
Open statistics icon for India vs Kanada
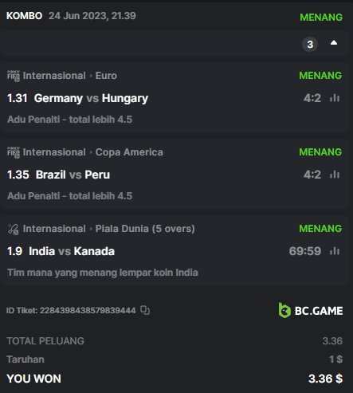pos(335,251)
